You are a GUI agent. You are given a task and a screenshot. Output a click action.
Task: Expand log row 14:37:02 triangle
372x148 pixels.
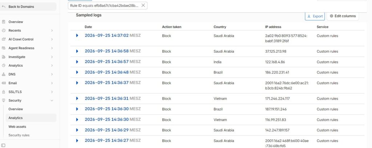(x=77, y=35)
